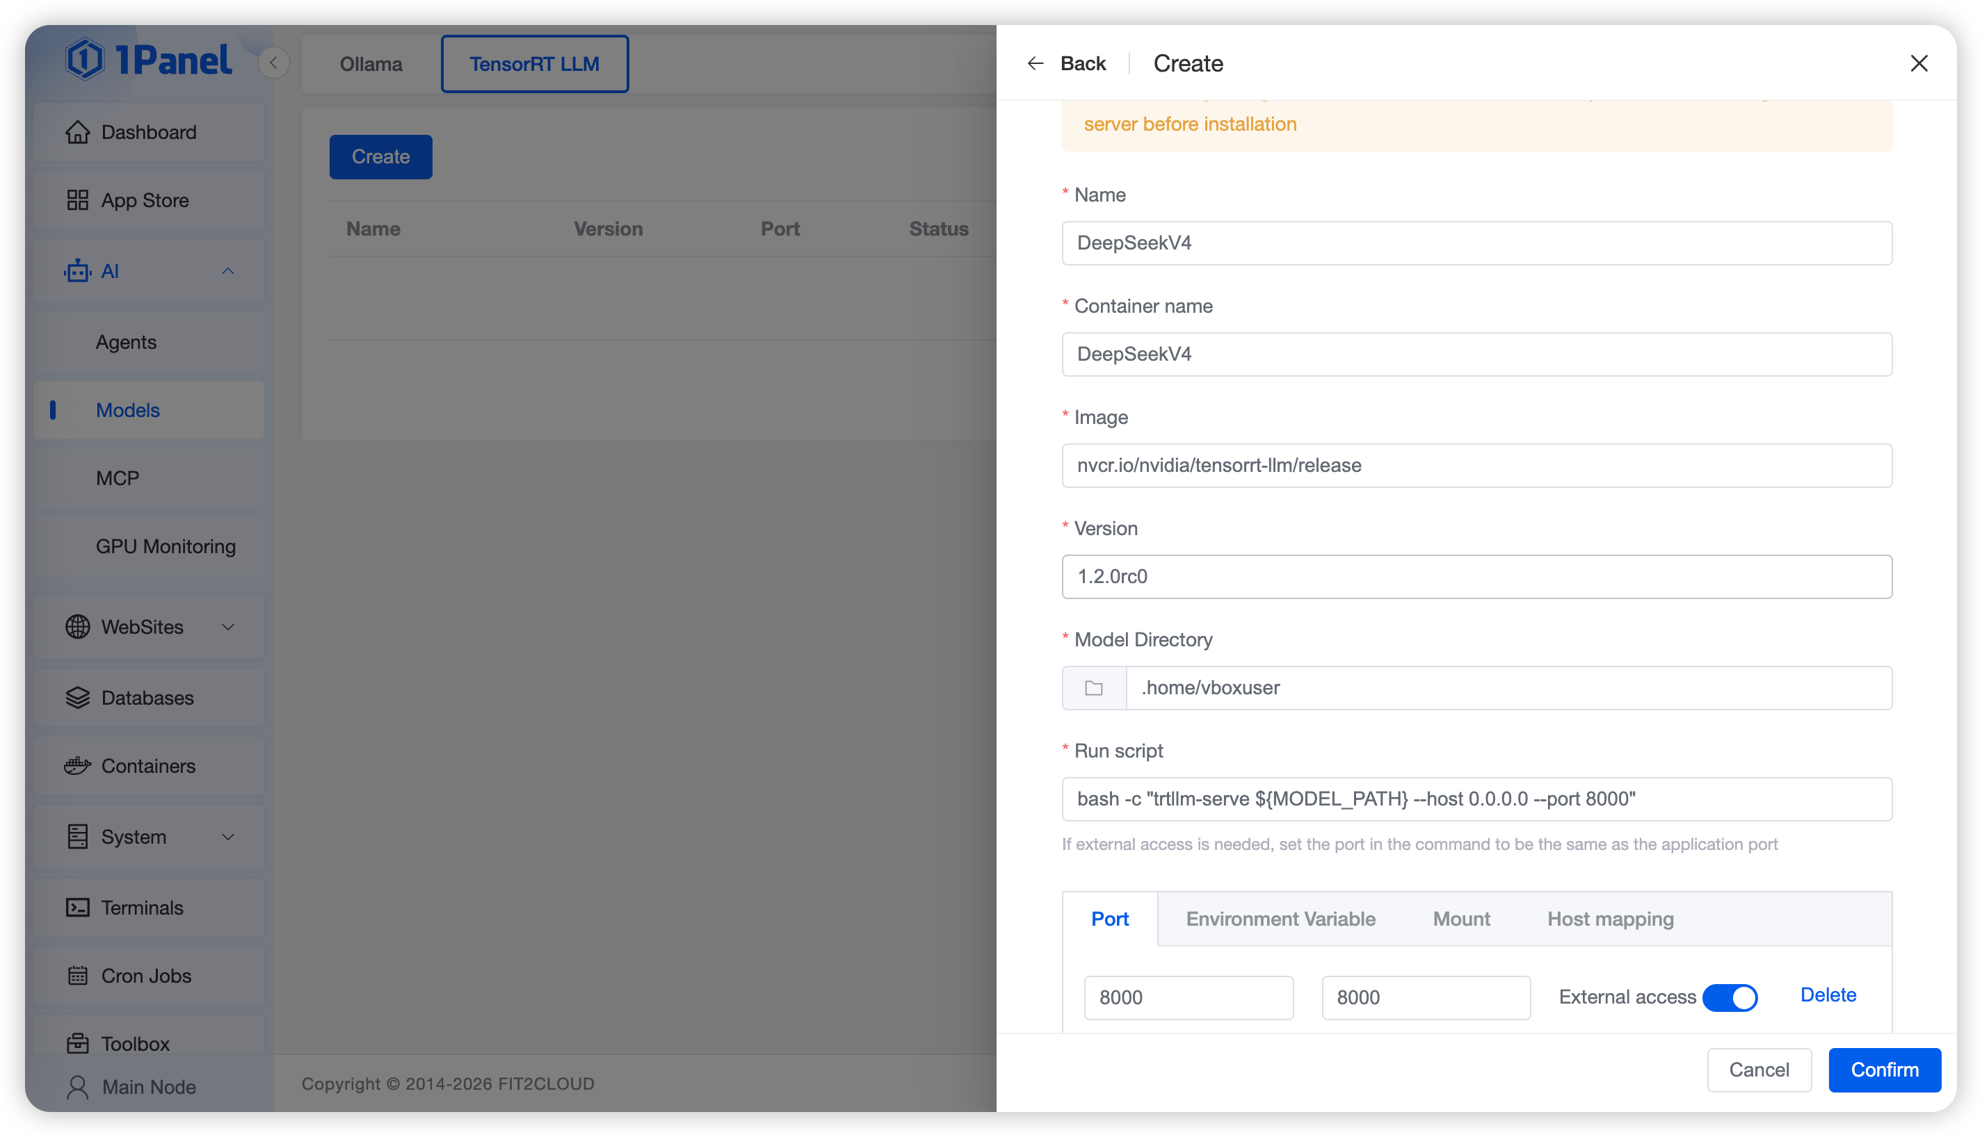Collapse the AI menu section
This screenshot has height=1137, width=1982.
tap(227, 271)
